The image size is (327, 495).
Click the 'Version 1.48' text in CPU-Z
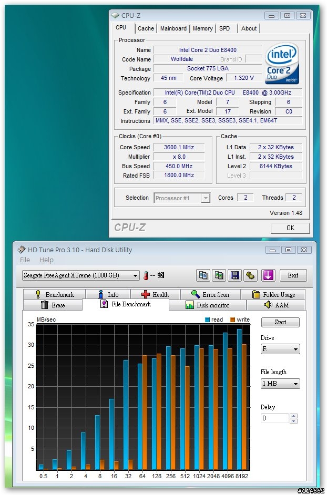(x=286, y=213)
